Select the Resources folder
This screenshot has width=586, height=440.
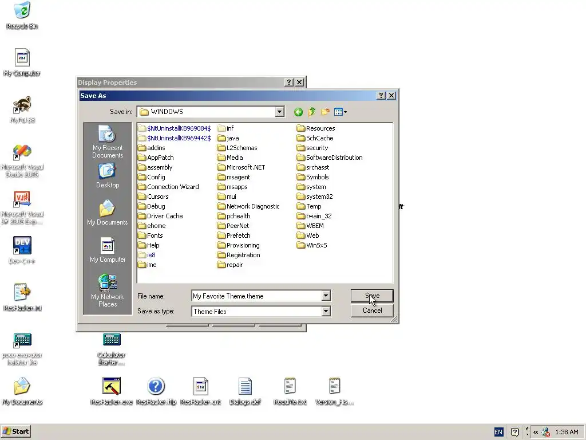[x=316, y=128]
